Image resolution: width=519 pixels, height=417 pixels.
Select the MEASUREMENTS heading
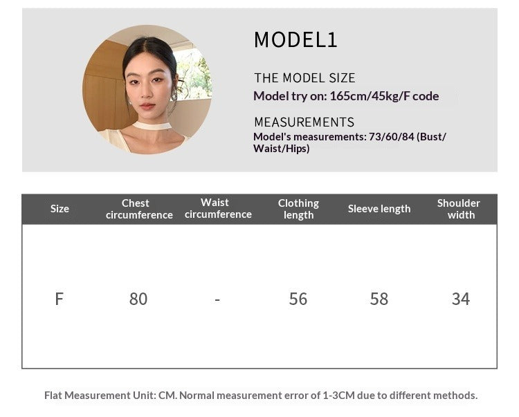click(304, 122)
